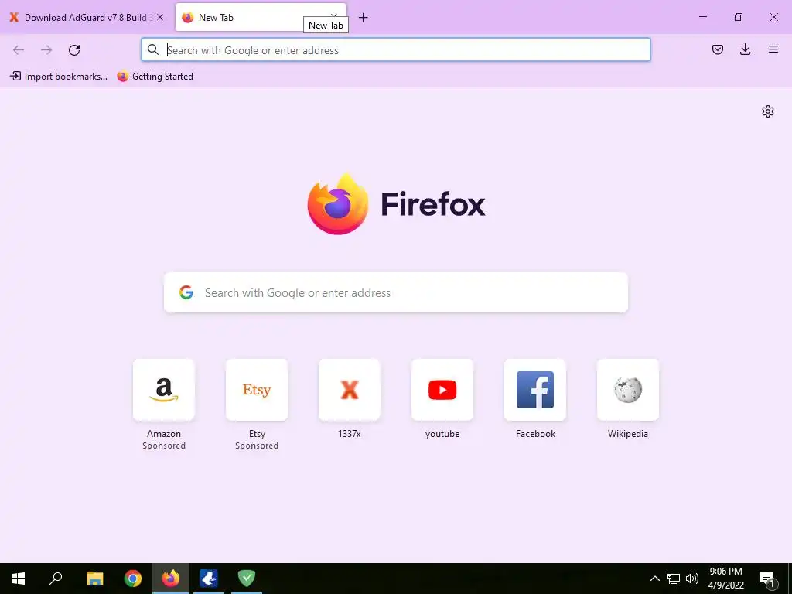Select the New Tab tab
Image resolution: width=792 pixels, height=594 pixels.
pyautogui.click(x=261, y=17)
